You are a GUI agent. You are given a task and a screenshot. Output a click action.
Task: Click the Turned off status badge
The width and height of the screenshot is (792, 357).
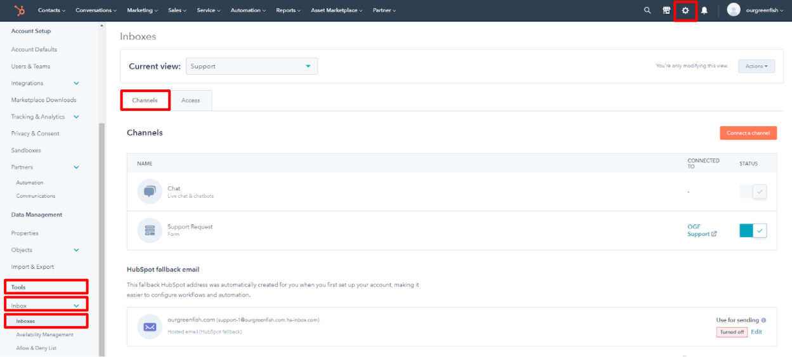coord(732,332)
